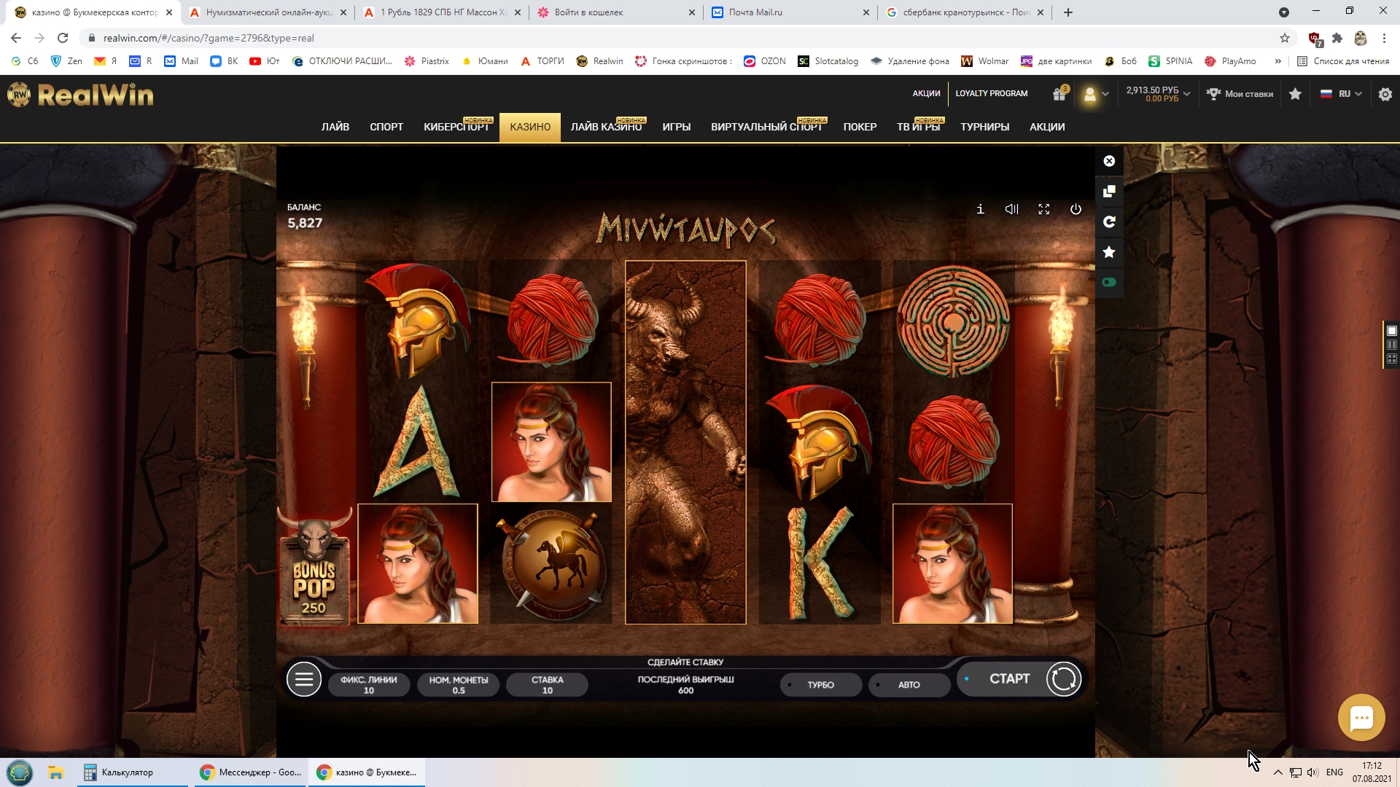
Task: Reload the game using the refresh icon
Action: pos(1109,222)
